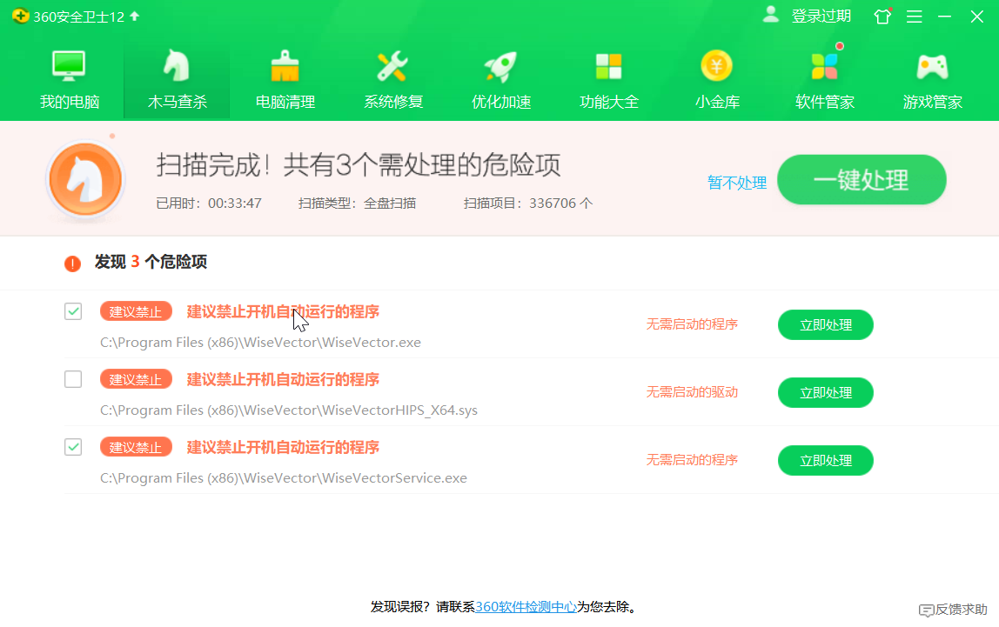This screenshot has height=627, width=999.
Task: Open the skin shirt icon
Action: (x=883, y=16)
